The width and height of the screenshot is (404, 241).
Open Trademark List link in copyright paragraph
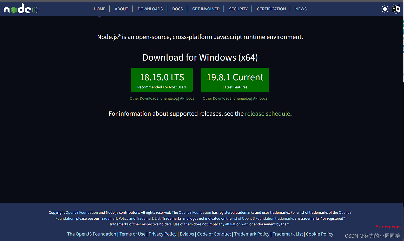148,218
